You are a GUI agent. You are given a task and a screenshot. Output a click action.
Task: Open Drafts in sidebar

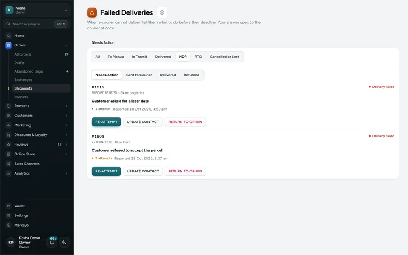41,63
